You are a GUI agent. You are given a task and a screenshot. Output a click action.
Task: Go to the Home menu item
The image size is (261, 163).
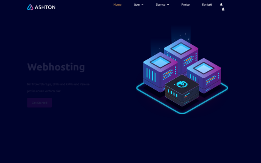point(117,5)
